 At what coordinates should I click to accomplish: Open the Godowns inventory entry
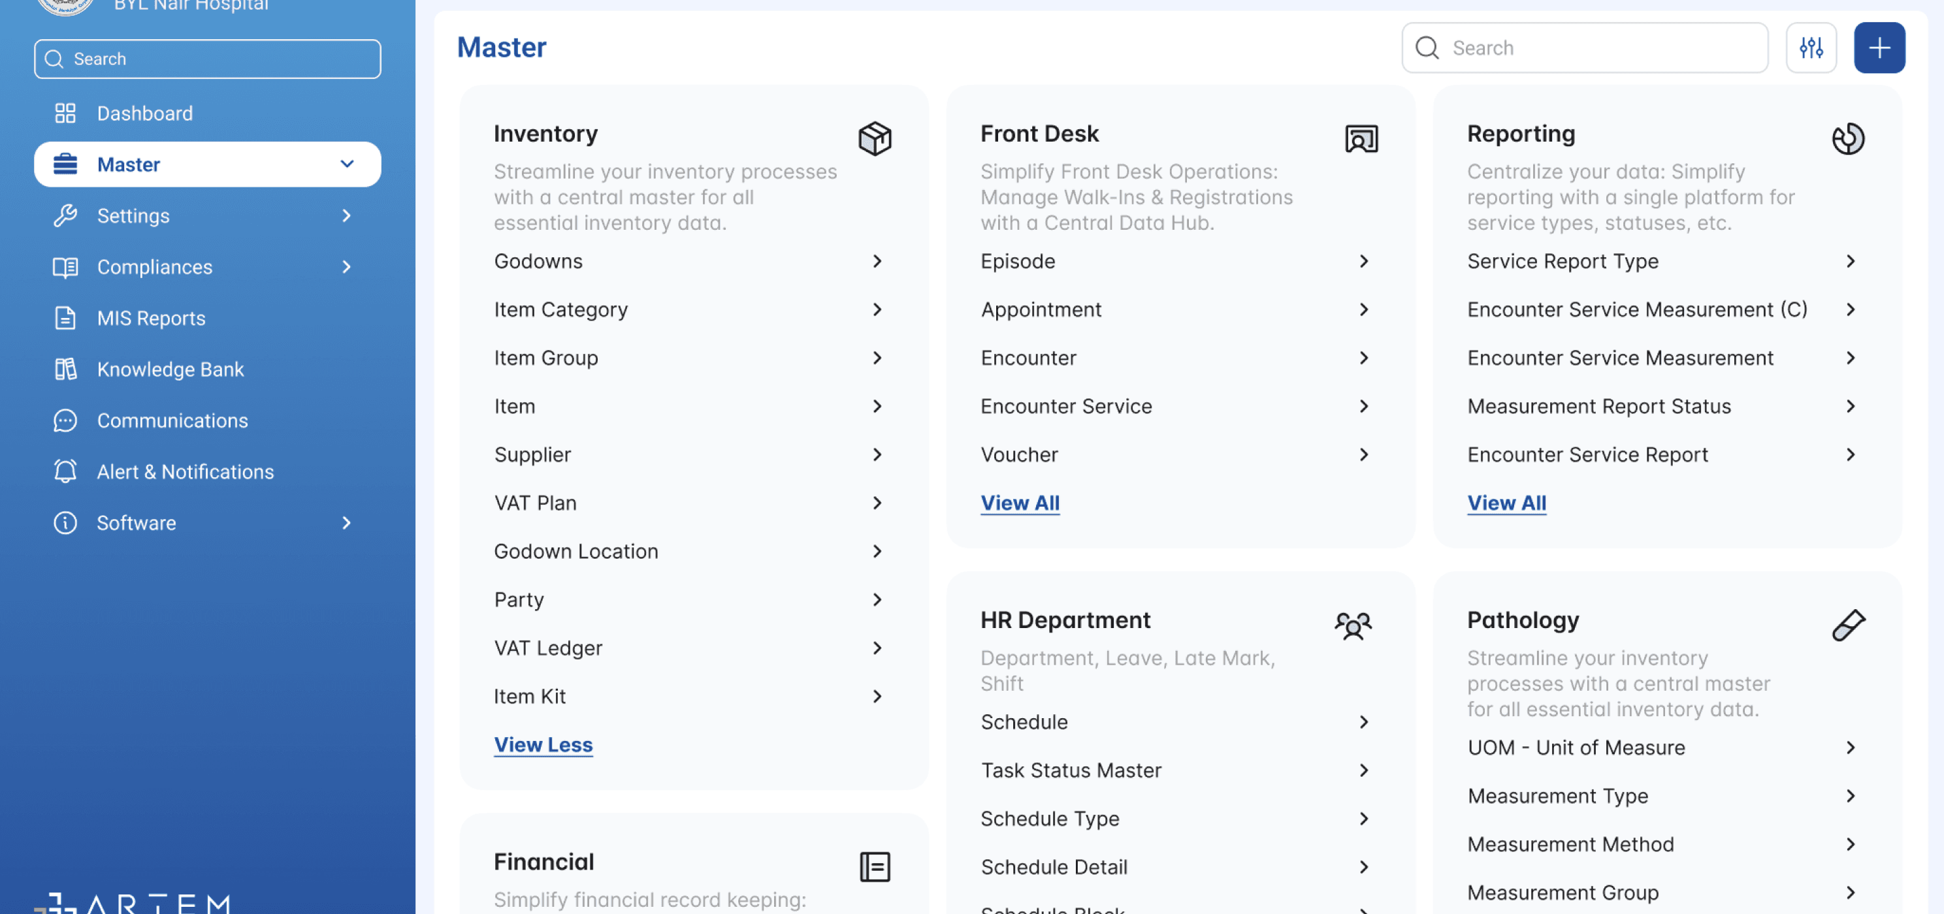pos(689,261)
